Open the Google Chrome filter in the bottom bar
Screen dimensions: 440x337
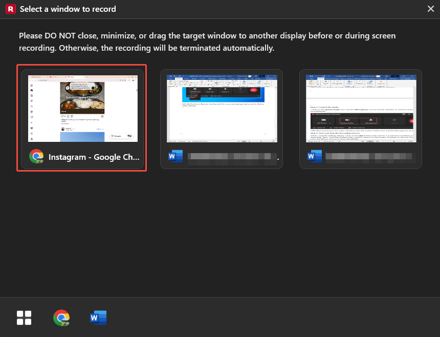pyautogui.click(x=61, y=318)
